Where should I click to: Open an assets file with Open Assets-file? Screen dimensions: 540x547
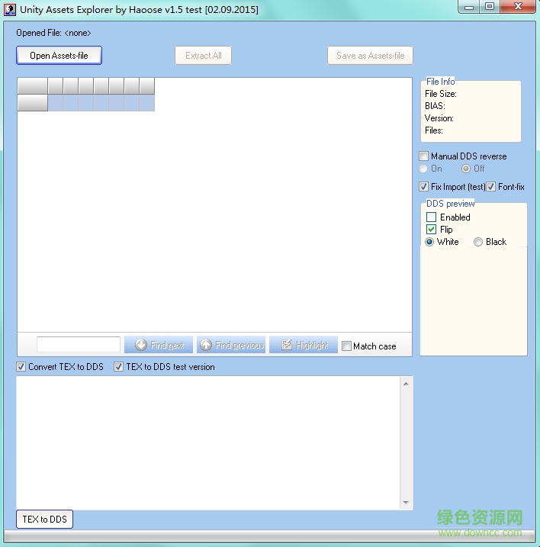(59, 56)
